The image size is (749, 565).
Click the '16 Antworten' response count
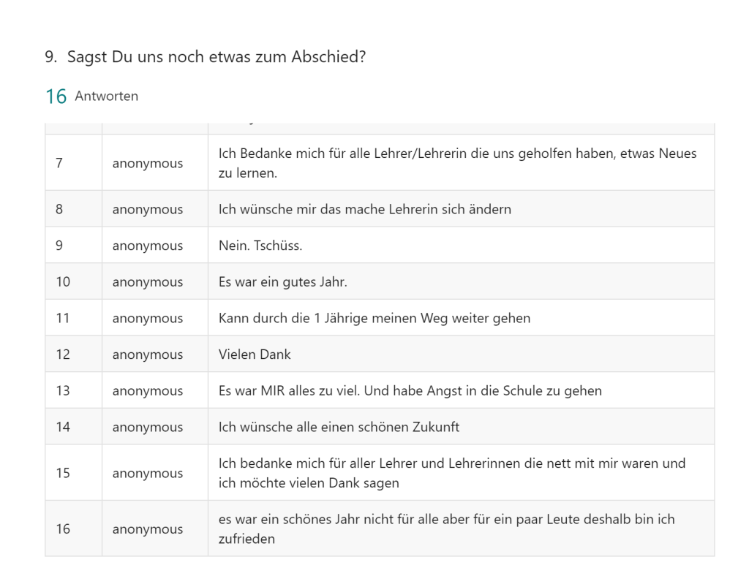(91, 96)
